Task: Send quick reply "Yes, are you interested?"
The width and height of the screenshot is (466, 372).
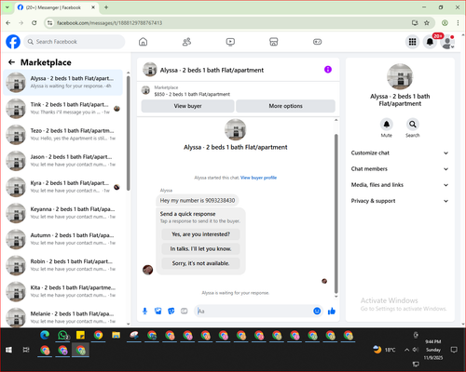Action: click(200, 234)
